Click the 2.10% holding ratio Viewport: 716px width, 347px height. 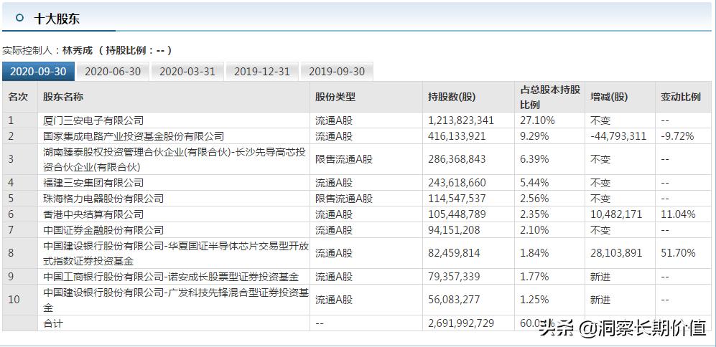(x=535, y=230)
